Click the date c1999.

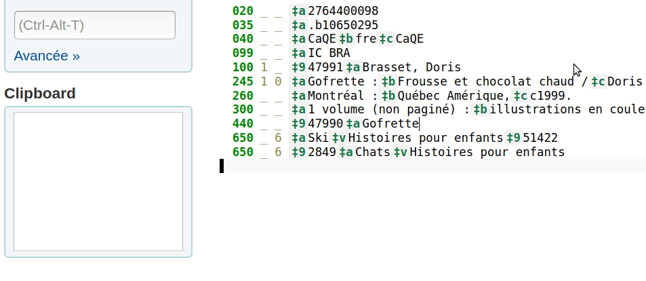[x=547, y=96]
